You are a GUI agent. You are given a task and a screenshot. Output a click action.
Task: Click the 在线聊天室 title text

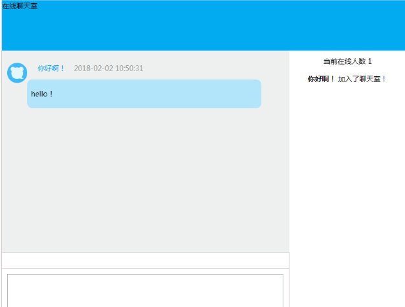[x=20, y=6]
